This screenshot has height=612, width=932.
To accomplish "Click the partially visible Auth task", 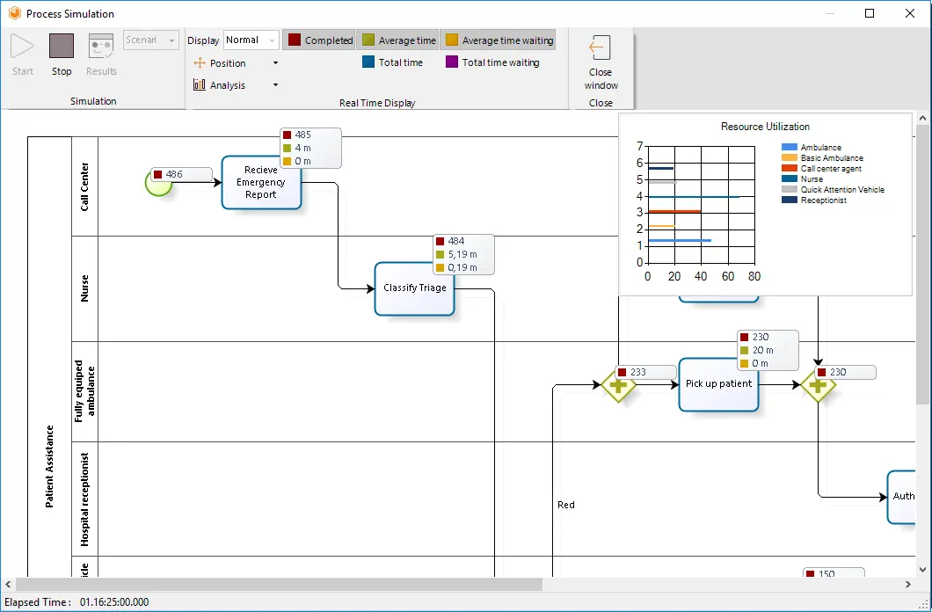I will 901,497.
